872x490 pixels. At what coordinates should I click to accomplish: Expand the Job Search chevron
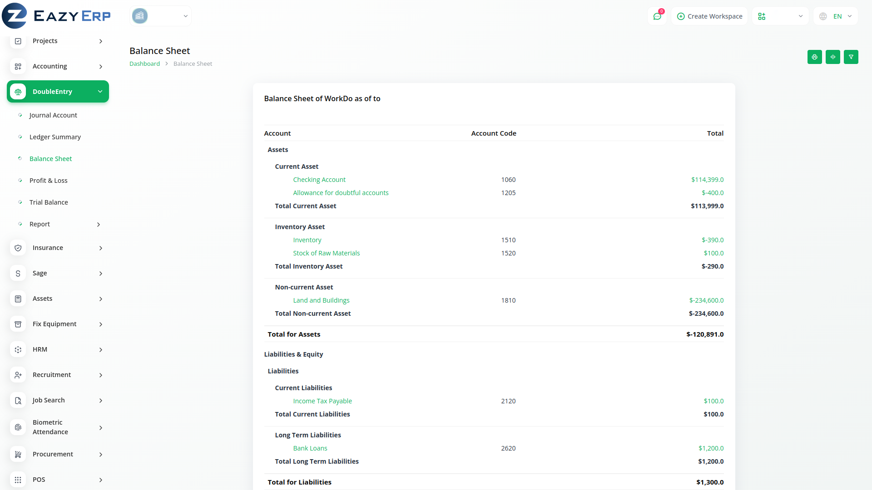point(101,401)
